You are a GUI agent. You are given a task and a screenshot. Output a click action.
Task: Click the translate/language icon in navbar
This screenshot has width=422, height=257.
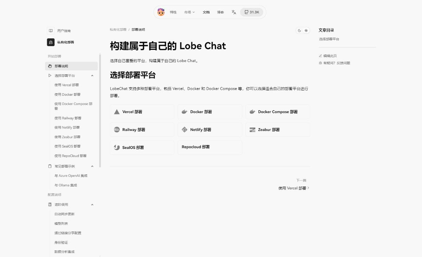(234, 12)
